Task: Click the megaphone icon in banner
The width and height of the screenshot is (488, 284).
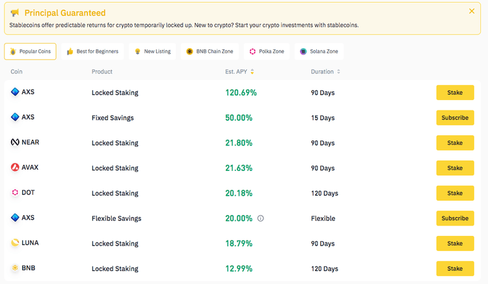Action: [x=14, y=13]
